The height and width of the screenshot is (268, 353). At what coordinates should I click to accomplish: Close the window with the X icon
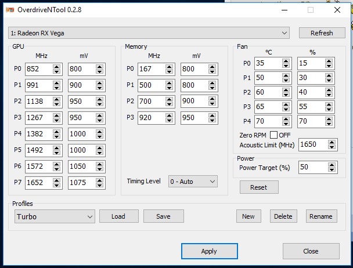pos(337,10)
